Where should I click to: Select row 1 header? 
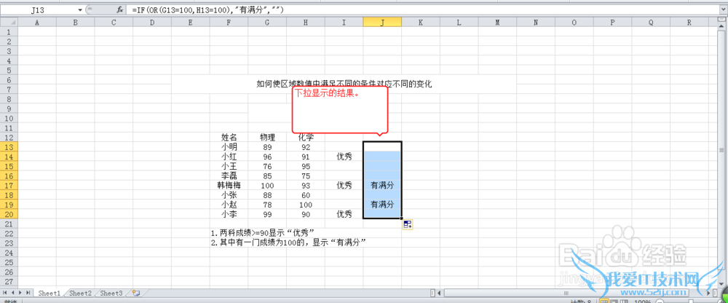pyautogui.click(x=9, y=31)
